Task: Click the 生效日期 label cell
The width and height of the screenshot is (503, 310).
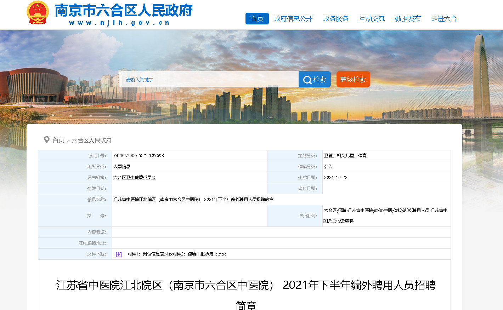Action: click(75, 189)
